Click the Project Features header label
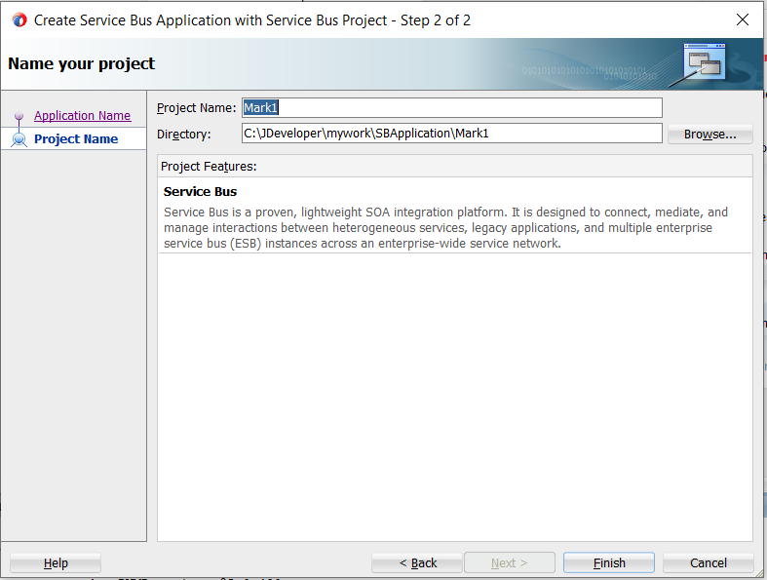Viewport: 767px width, 580px height. pos(209,167)
